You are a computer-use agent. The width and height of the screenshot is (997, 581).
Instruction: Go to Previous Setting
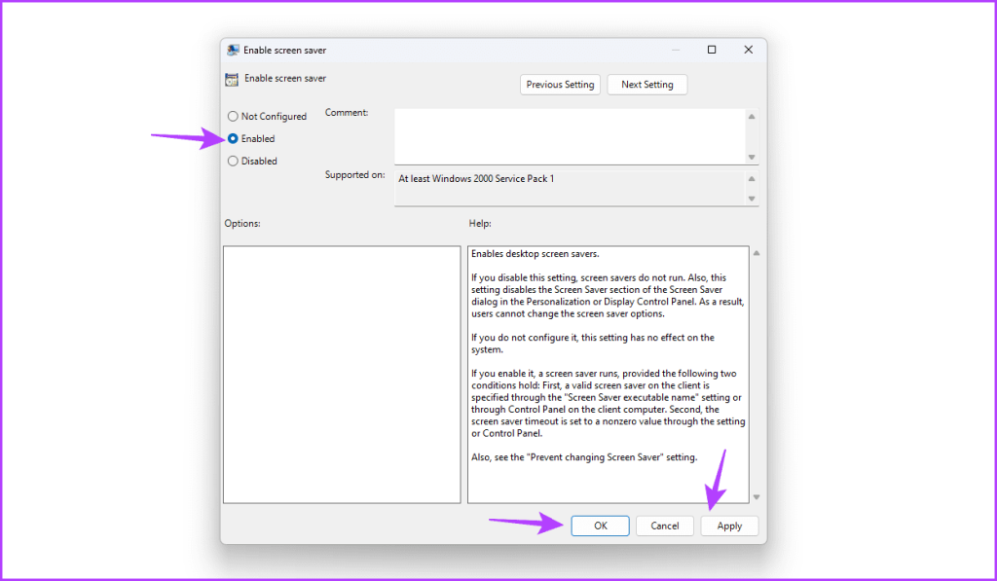[560, 85]
